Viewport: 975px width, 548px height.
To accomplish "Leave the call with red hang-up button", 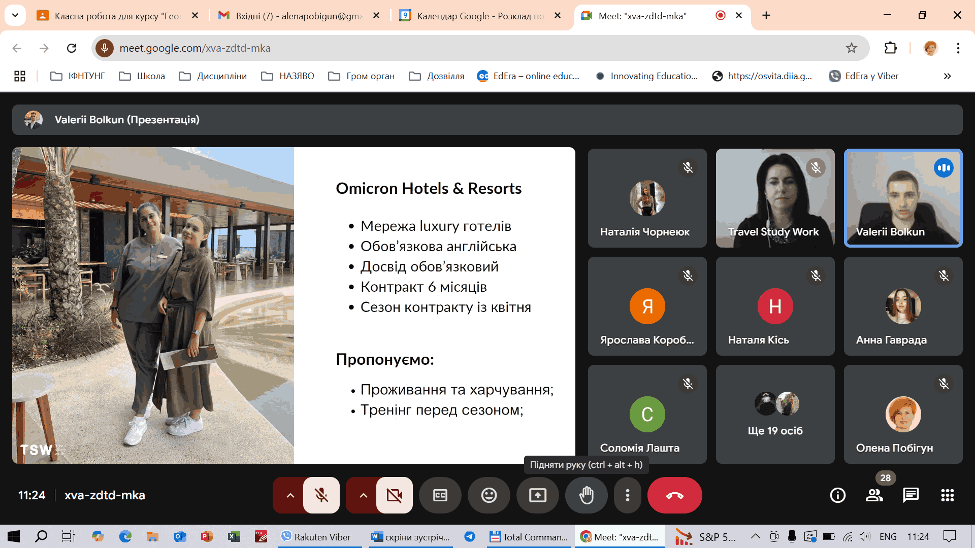I will click(x=674, y=495).
